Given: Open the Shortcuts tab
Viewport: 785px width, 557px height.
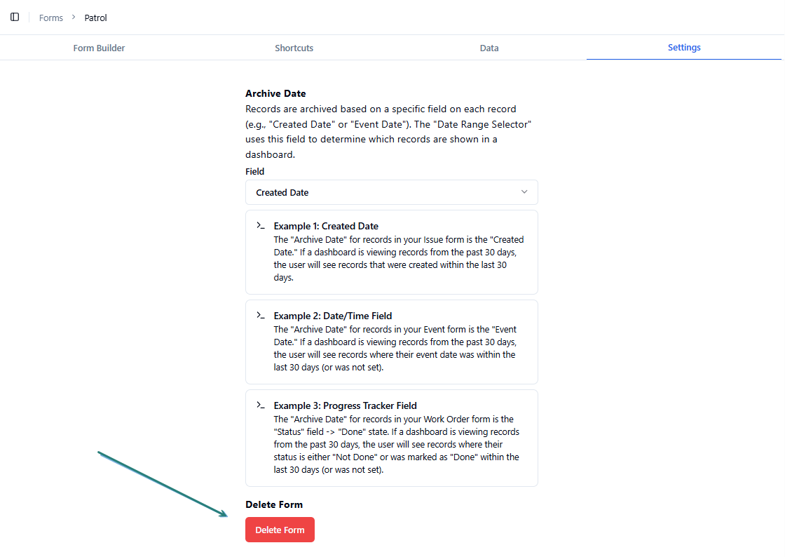Looking at the screenshot, I should pos(294,48).
